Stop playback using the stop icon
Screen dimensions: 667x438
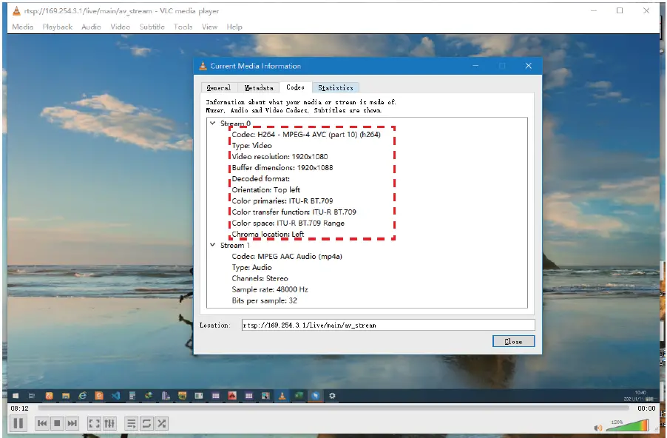[x=57, y=423]
